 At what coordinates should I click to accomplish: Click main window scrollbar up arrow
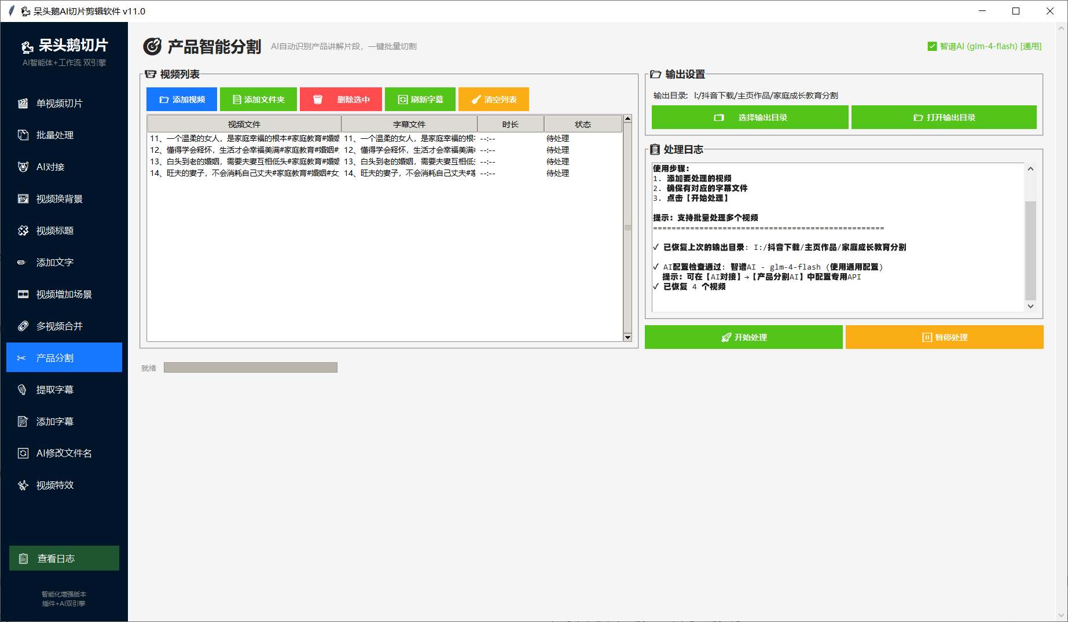pyautogui.click(x=1062, y=28)
